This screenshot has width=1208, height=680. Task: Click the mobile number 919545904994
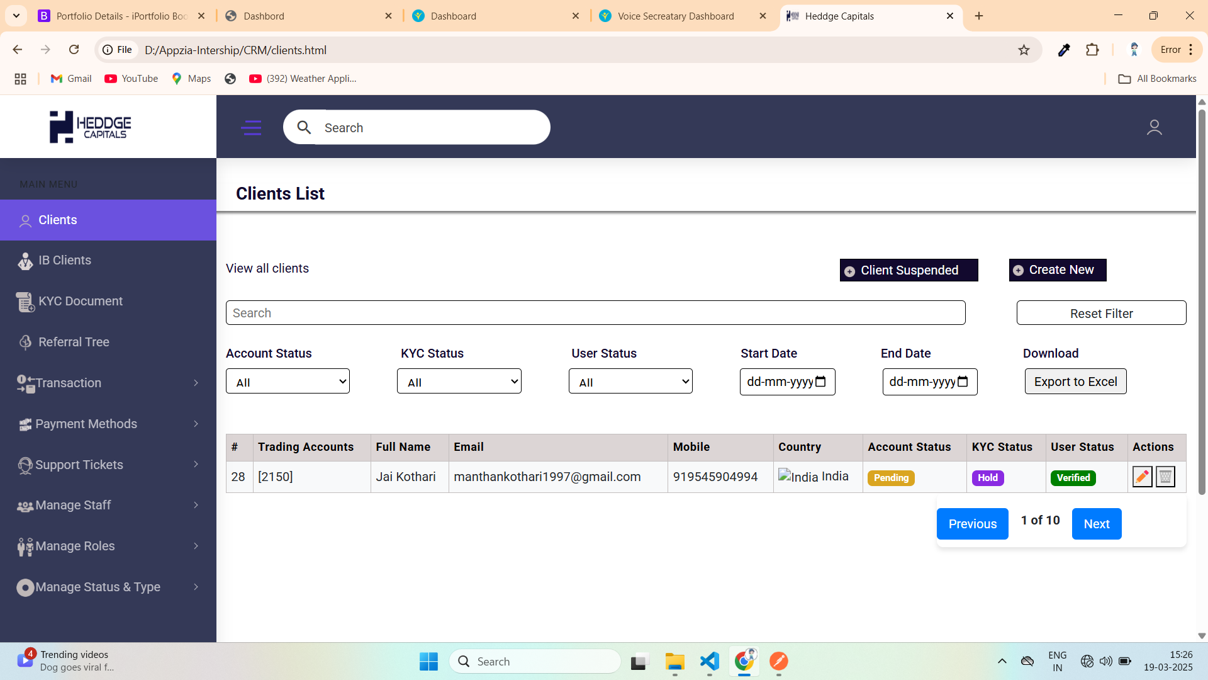pyautogui.click(x=715, y=477)
